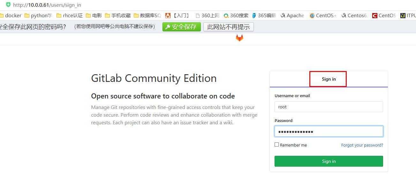Click the green shield icon beside URL

pyautogui.click(x=8, y=4)
